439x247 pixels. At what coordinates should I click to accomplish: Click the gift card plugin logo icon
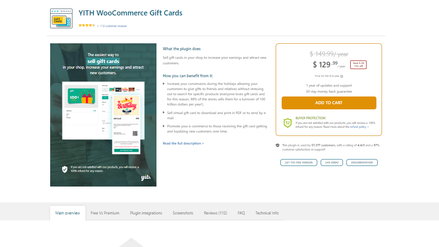point(61,18)
